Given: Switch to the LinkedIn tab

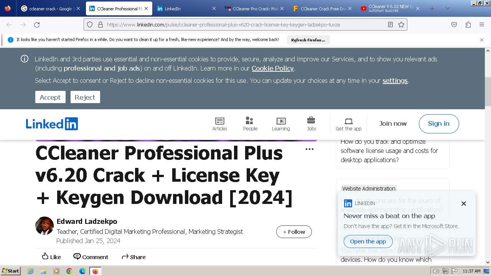Looking at the screenshot, I should (x=186, y=8).
